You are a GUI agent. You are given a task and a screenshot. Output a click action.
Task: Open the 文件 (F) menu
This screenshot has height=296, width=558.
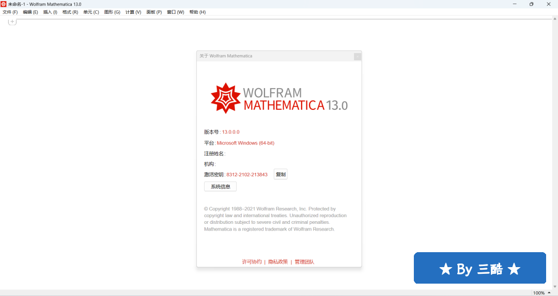pos(10,12)
